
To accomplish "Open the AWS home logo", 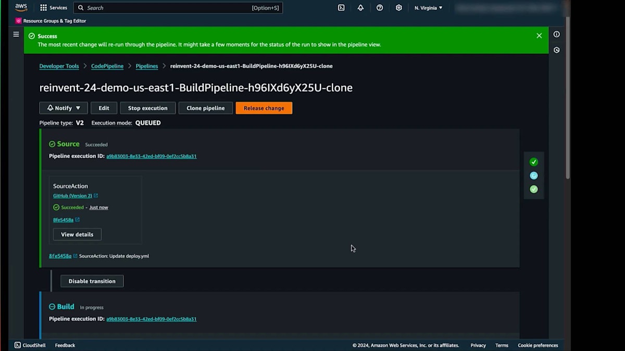I will pos(21,8).
